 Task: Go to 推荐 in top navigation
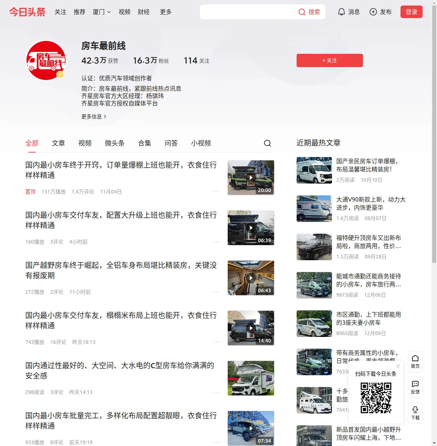[x=80, y=12]
